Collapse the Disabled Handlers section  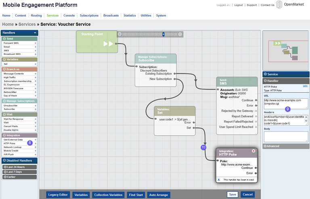4,161
